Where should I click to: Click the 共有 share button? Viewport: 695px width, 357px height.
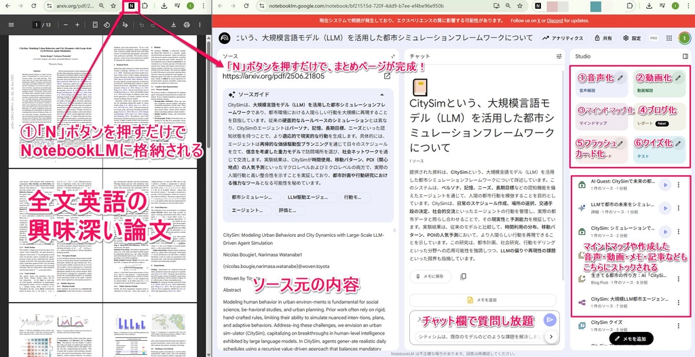click(x=603, y=38)
